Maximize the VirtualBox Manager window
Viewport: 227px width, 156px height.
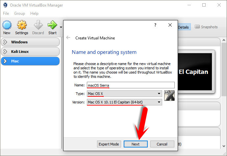204,5
